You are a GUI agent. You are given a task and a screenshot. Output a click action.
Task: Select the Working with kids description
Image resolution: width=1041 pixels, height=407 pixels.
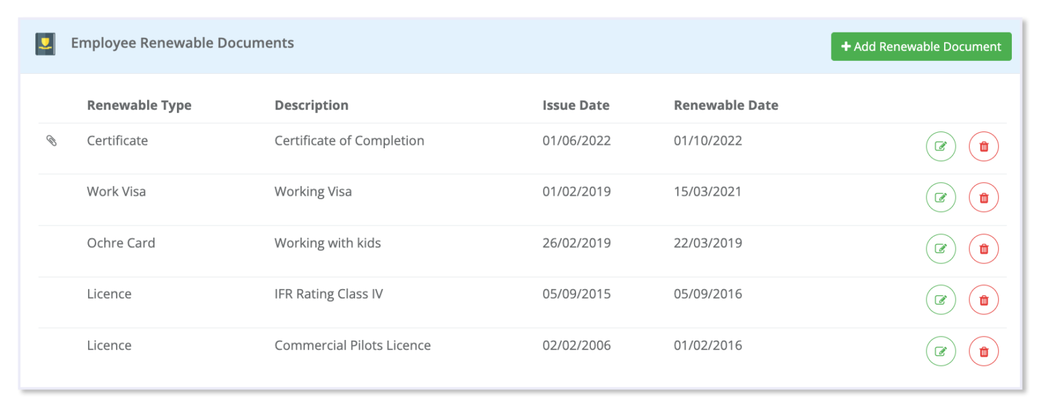pos(327,243)
